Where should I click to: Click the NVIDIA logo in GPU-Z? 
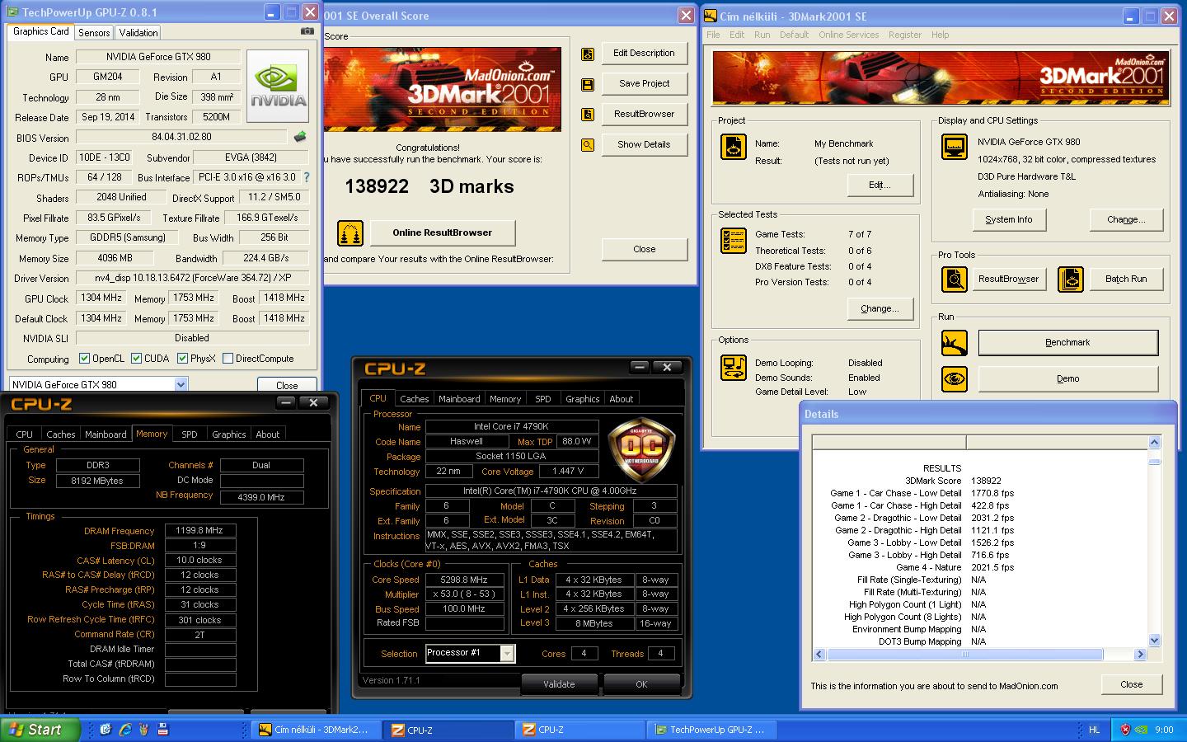[278, 87]
